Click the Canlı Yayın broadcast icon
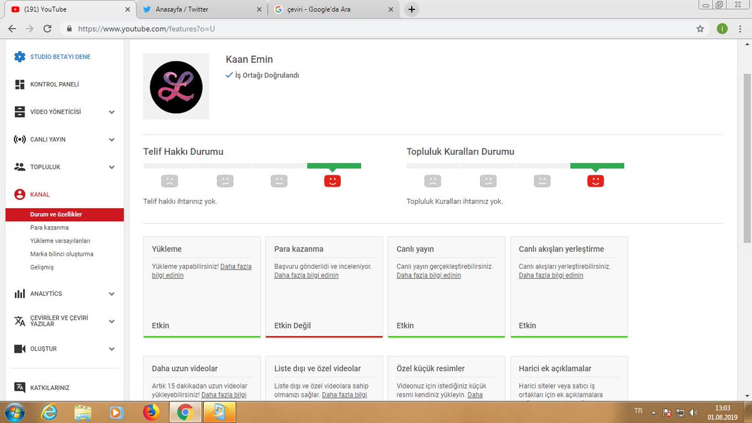Image resolution: width=752 pixels, height=423 pixels. point(19,139)
